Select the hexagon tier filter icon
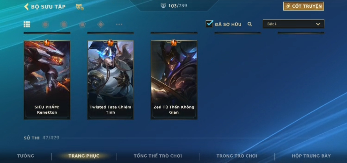 tap(64, 24)
